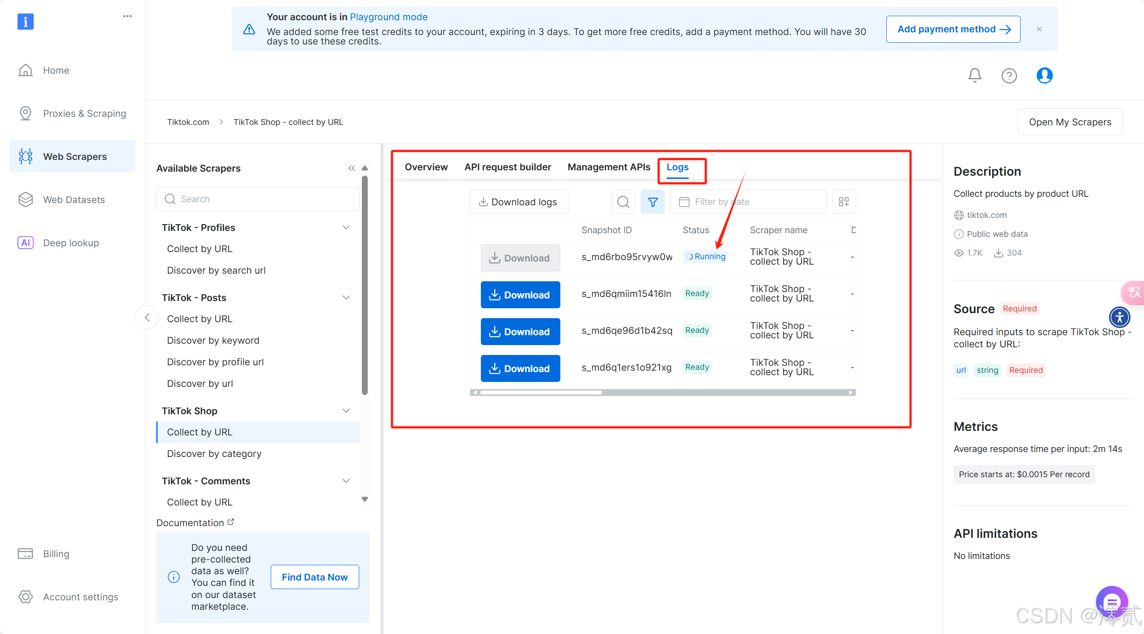The width and height of the screenshot is (1144, 634).
Task: Open the user profile avatar icon
Action: [1044, 75]
